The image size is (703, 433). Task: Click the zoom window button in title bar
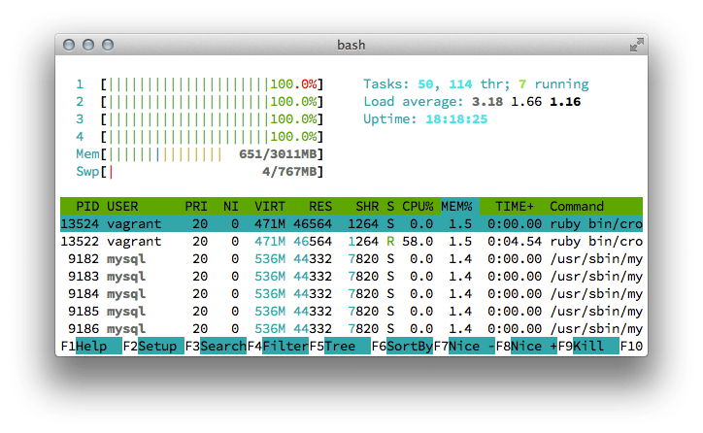point(108,45)
